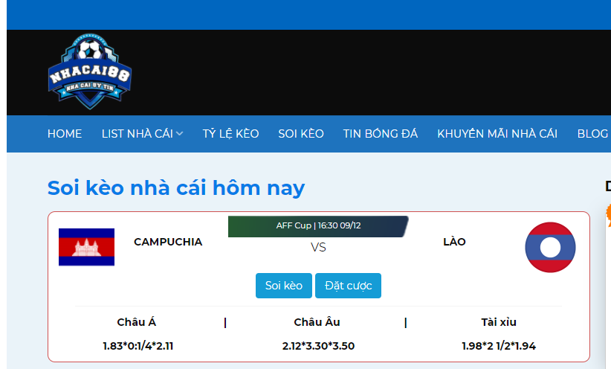Image resolution: width=611 pixels, height=369 pixels.
Task: Visit KHUYẾN MÃI NHÀ CÁI promotions
Action: tap(497, 134)
